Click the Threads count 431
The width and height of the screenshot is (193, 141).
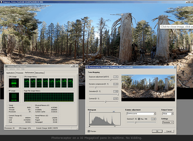(29, 110)
